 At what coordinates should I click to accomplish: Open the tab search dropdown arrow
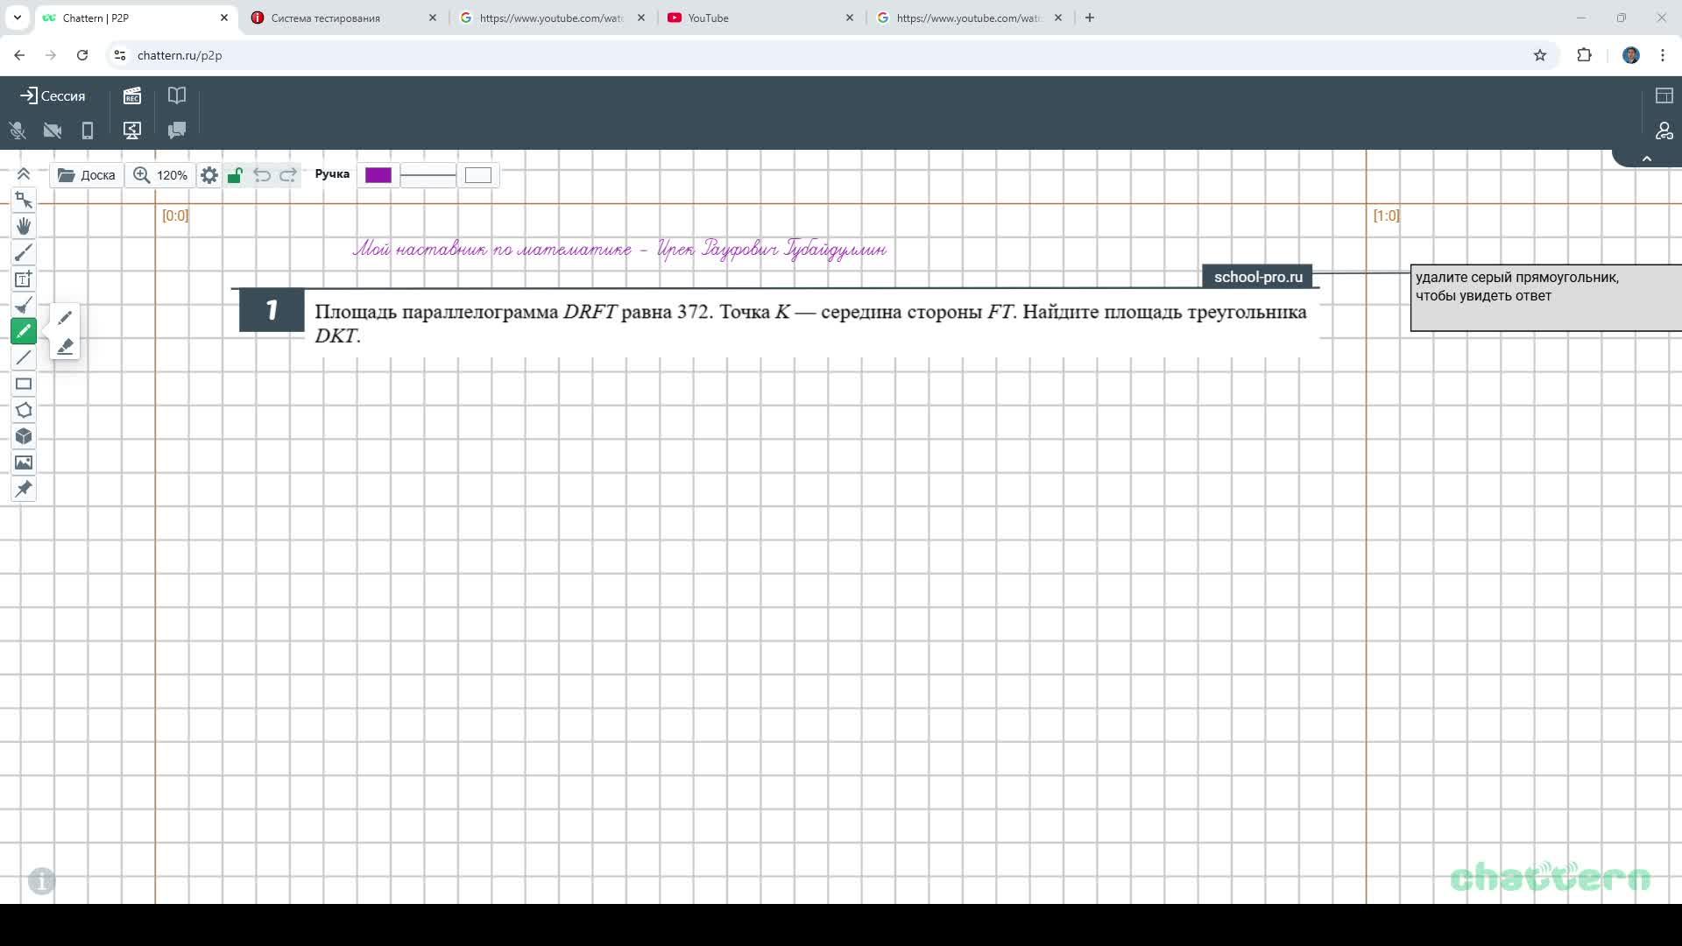point(18,18)
